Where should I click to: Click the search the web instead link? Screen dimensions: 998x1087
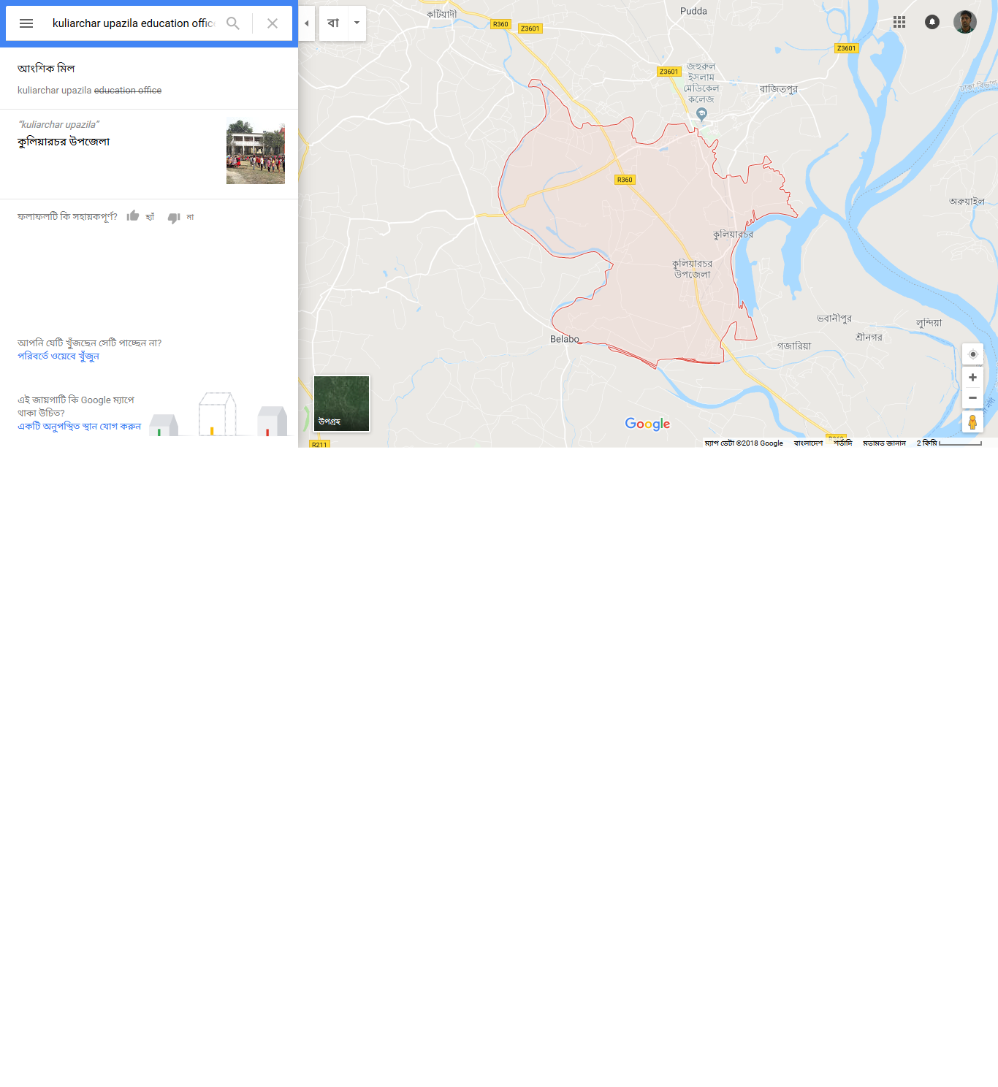pos(58,356)
